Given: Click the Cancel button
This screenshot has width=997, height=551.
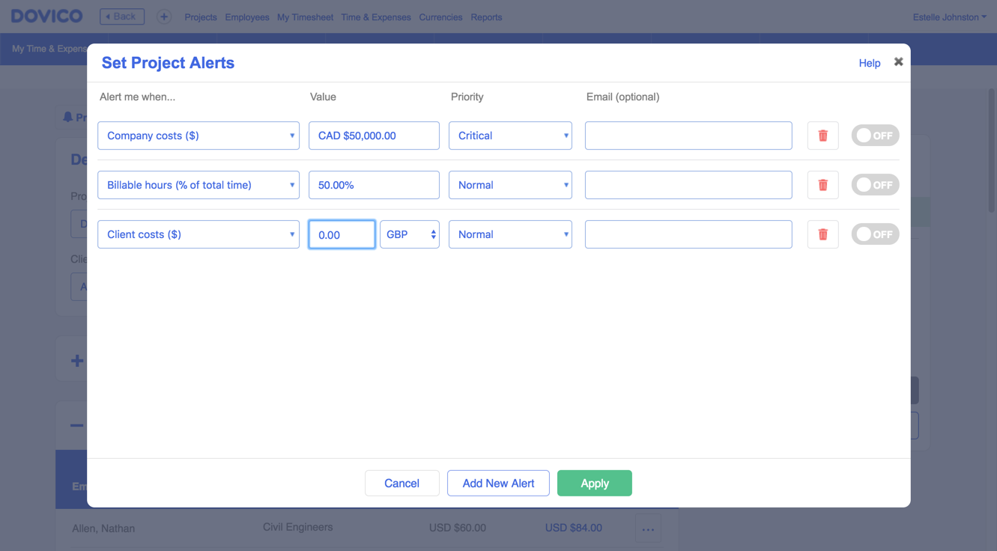Looking at the screenshot, I should point(402,483).
